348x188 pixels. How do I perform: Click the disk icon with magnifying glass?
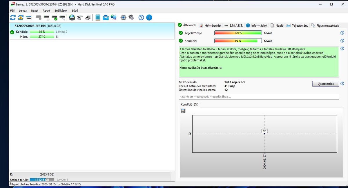tap(62, 17)
